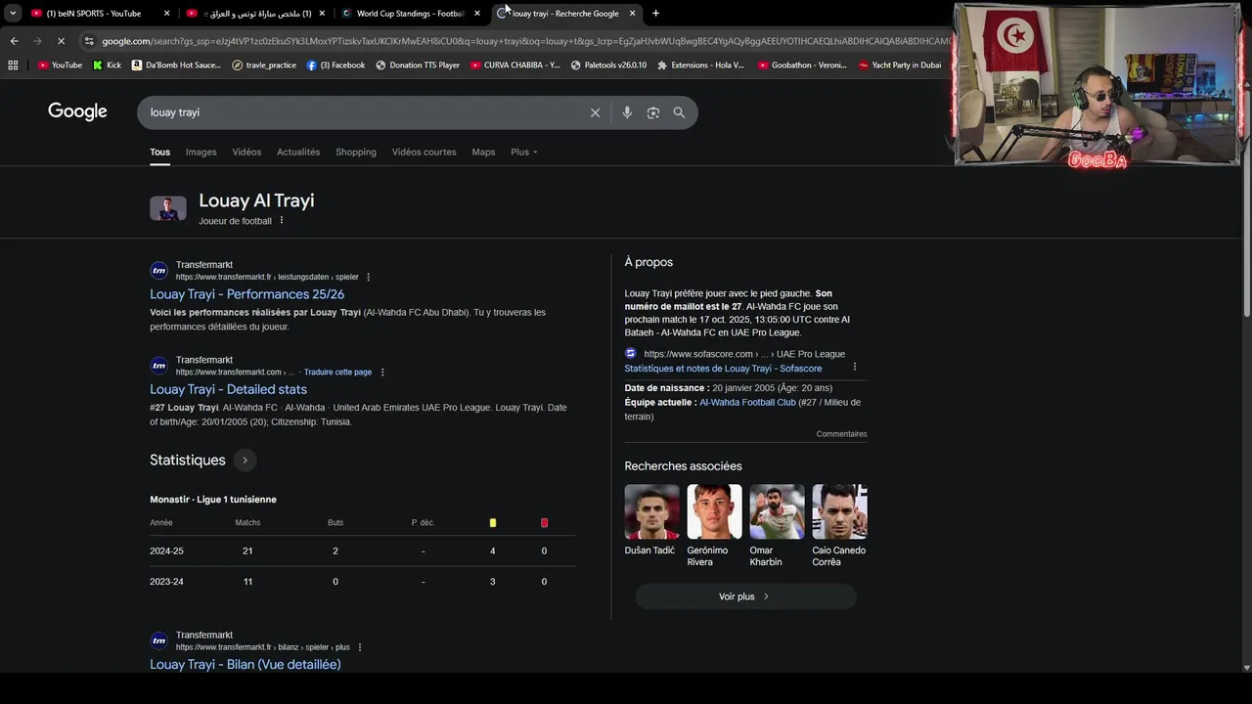This screenshot has width=1252, height=704.
Task: Open Caio Canedo Corrêa related search
Action: 839,526
